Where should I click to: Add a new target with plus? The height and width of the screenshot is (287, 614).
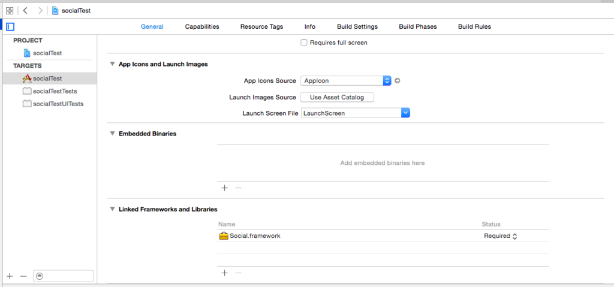point(10,276)
